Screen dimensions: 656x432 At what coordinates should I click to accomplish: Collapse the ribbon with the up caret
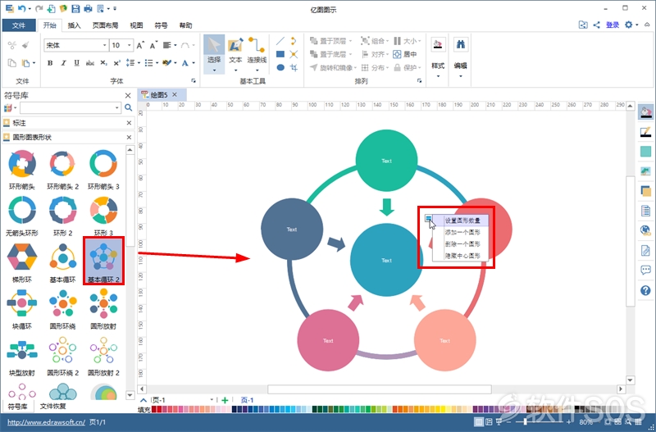pyautogui.click(x=647, y=25)
